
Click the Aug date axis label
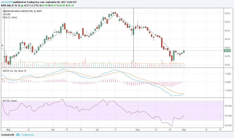137,130
